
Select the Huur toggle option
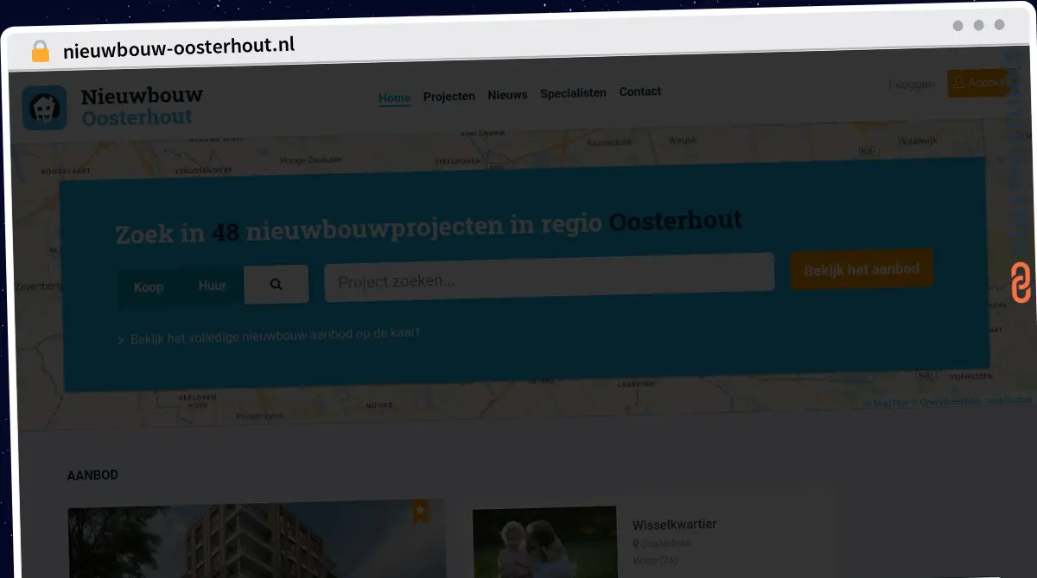[212, 286]
